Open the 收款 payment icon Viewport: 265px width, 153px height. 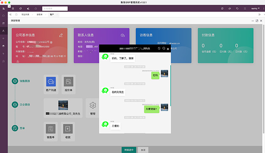[x=68, y=129]
